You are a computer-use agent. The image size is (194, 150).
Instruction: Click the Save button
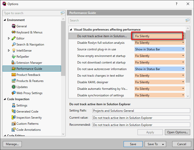pos(133,144)
